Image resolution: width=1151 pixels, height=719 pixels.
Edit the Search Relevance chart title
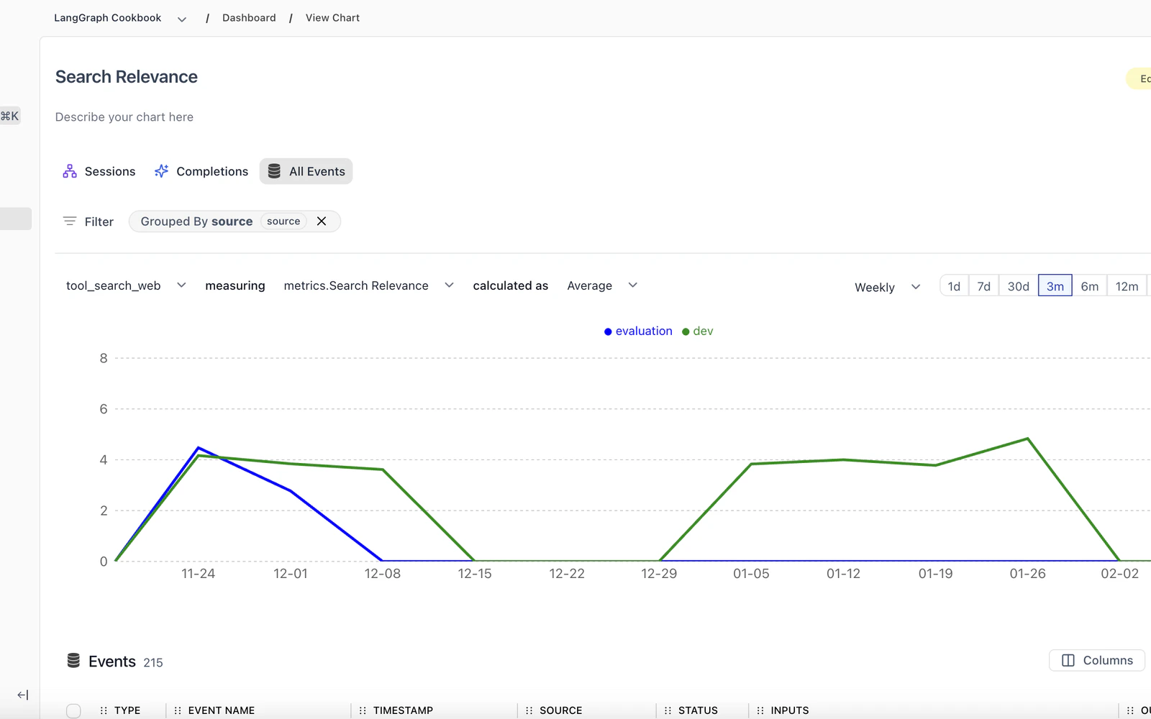tap(127, 77)
